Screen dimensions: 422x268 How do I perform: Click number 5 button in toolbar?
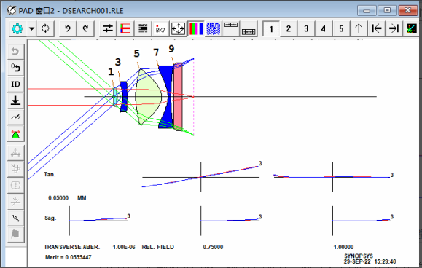(341, 28)
